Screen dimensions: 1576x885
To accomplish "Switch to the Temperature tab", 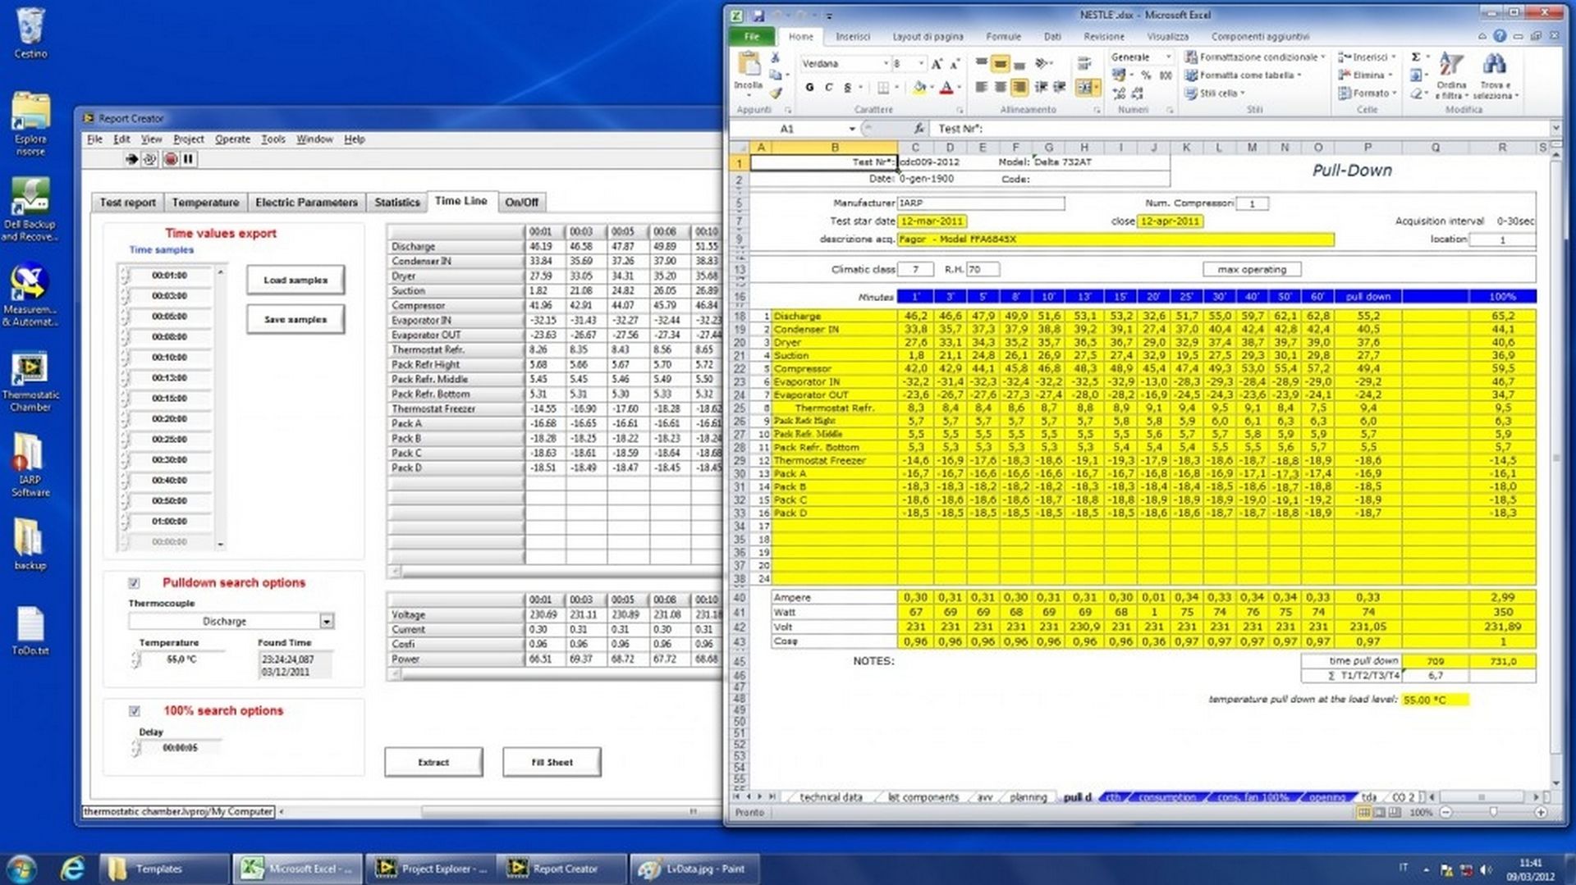I will click(x=205, y=203).
